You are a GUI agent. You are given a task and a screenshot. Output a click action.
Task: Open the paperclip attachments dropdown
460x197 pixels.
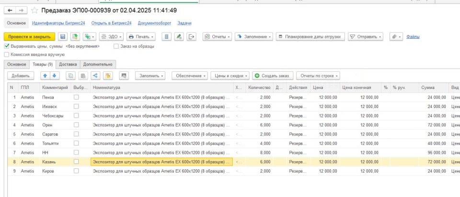(396, 37)
